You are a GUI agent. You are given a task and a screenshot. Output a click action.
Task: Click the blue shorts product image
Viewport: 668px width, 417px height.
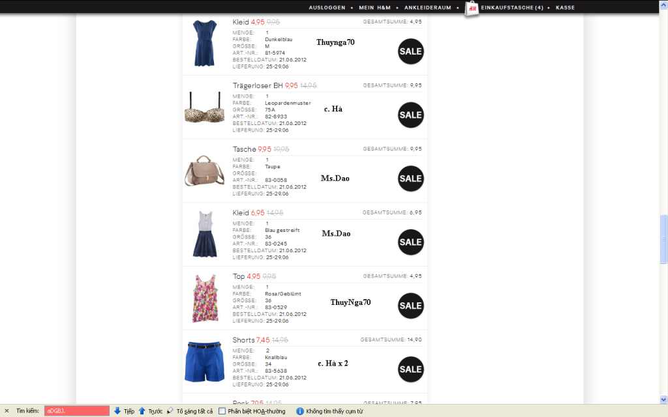pyautogui.click(x=204, y=362)
